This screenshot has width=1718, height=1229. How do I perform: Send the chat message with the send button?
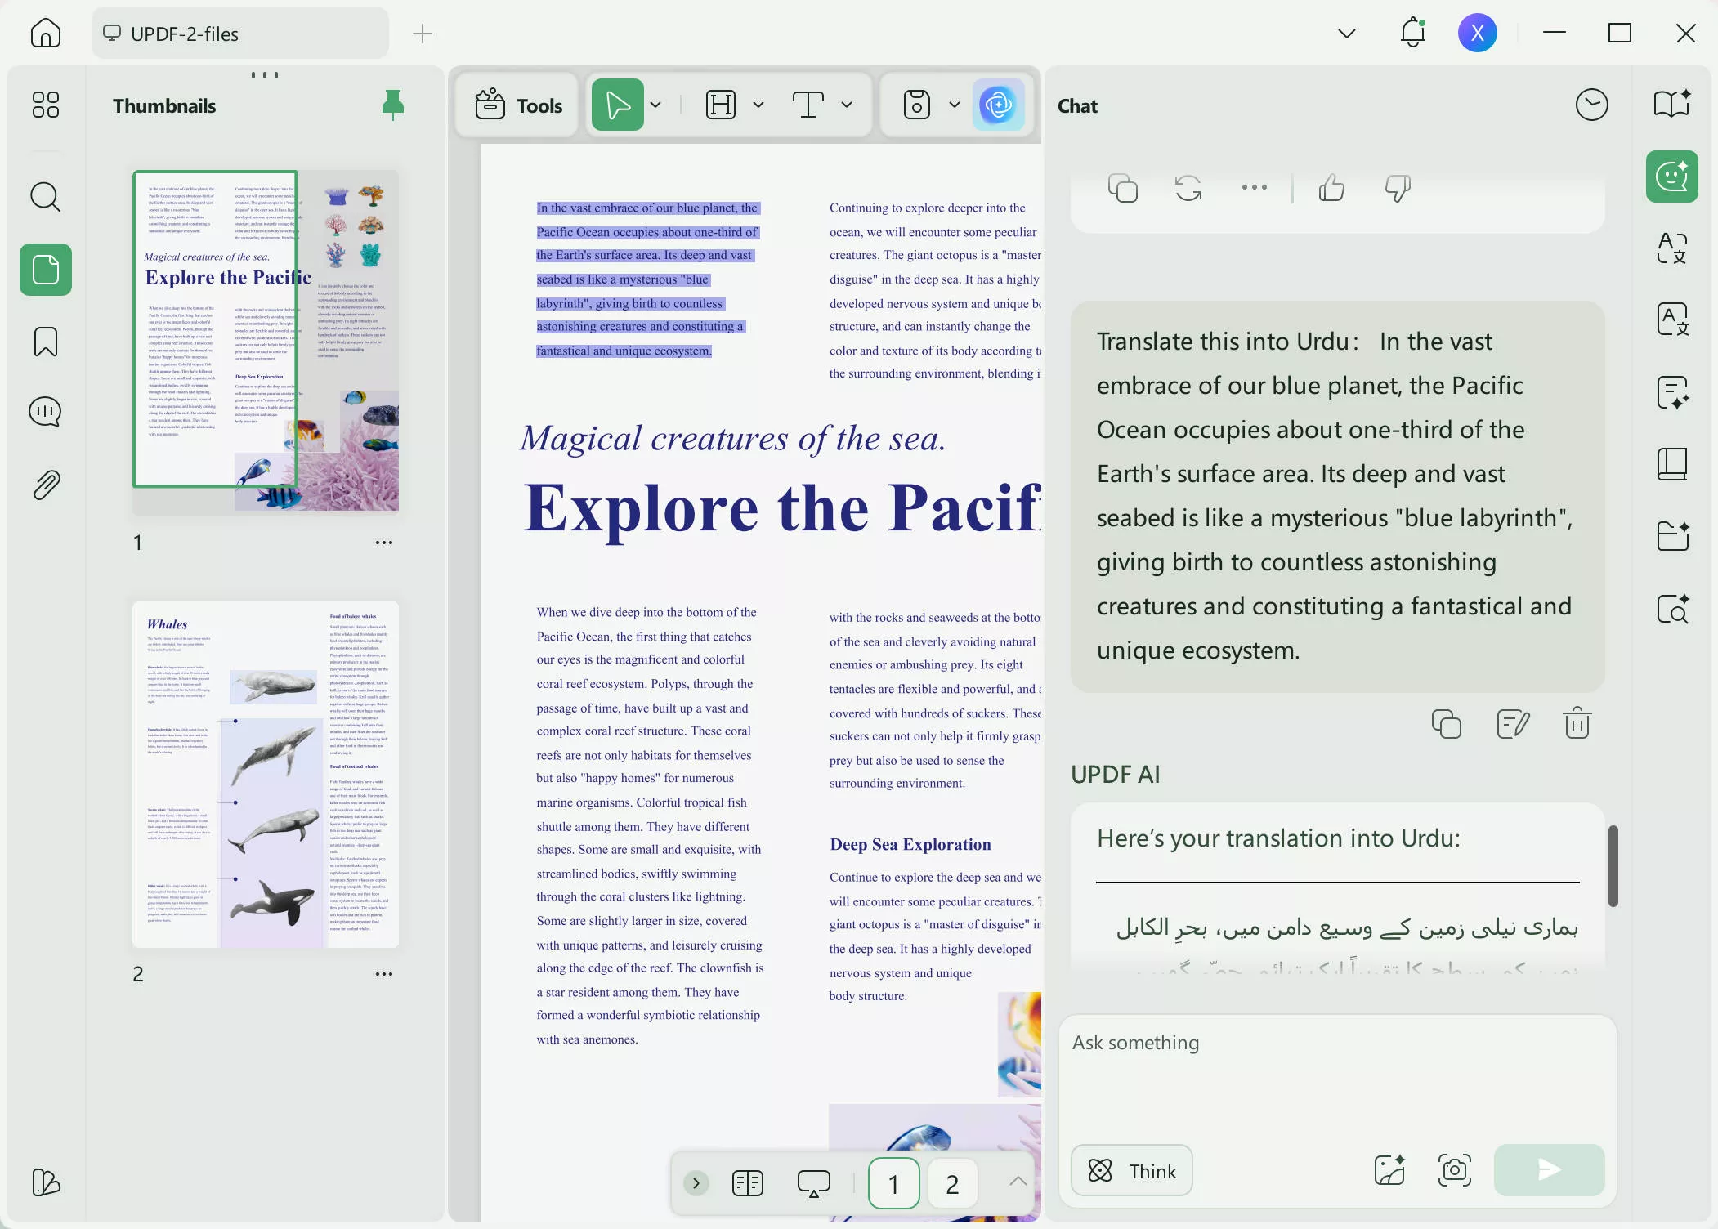(1547, 1170)
